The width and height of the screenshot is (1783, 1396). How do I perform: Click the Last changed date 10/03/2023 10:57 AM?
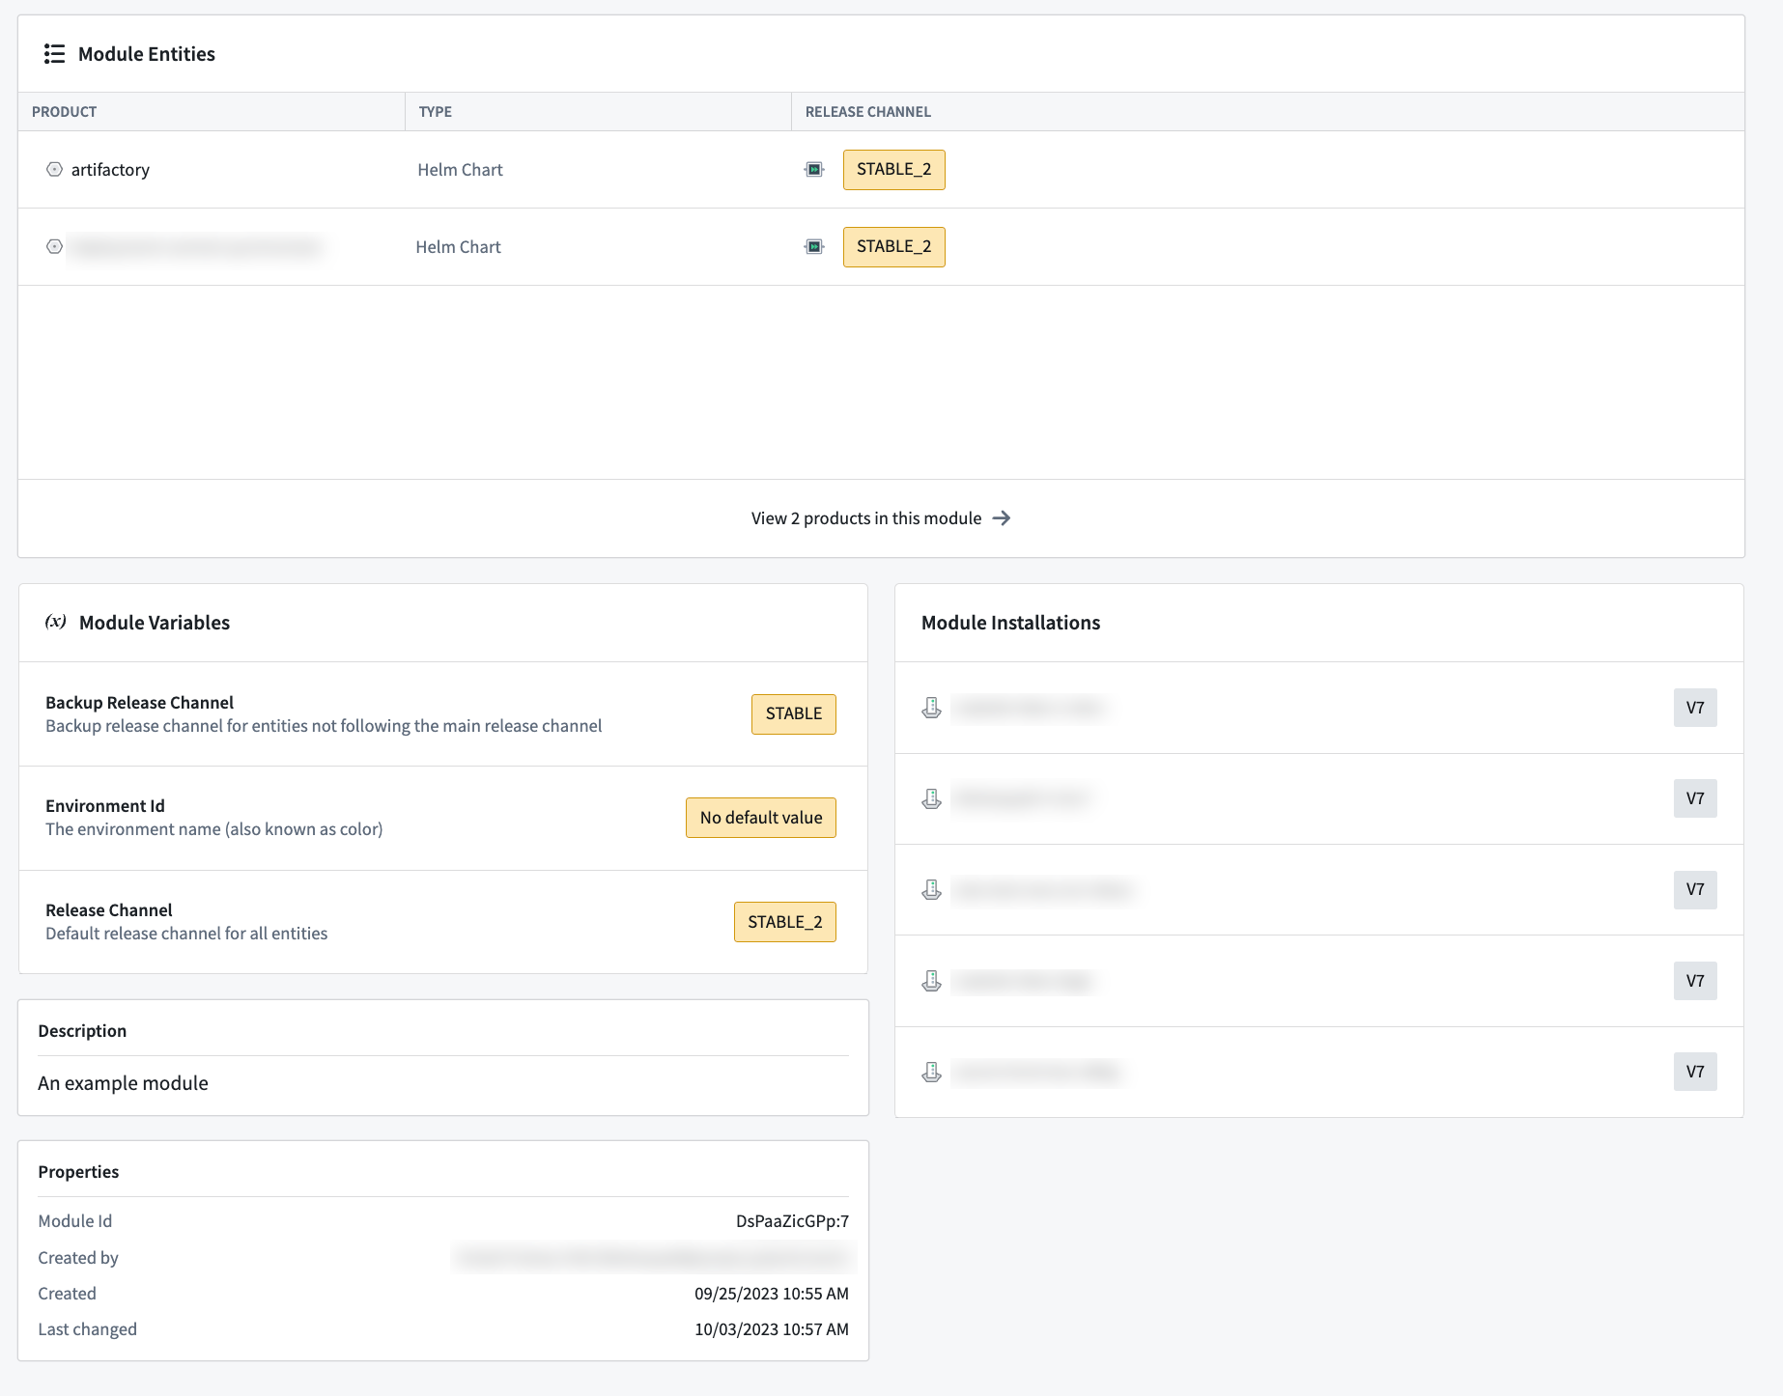tap(772, 1329)
